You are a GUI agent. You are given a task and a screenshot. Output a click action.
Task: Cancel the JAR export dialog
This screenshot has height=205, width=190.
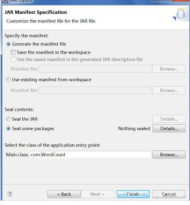point(169,194)
